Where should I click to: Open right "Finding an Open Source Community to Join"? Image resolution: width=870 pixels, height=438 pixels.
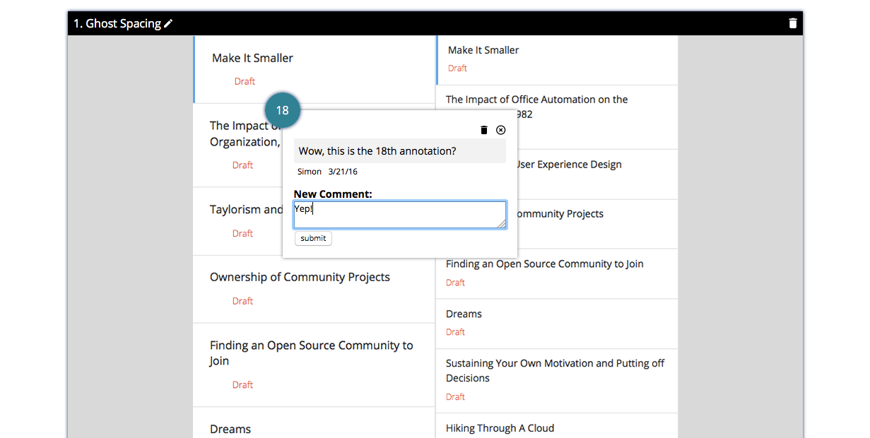point(544,264)
